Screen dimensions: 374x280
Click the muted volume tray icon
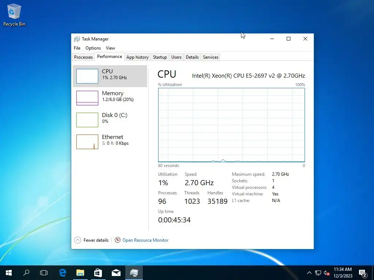(327, 273)
